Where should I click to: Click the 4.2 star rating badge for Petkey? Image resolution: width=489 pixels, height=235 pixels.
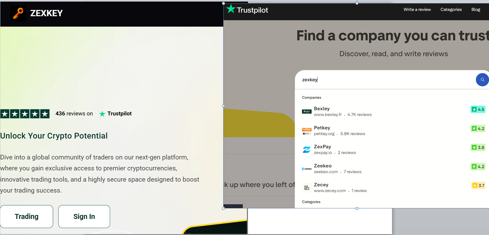478,129
